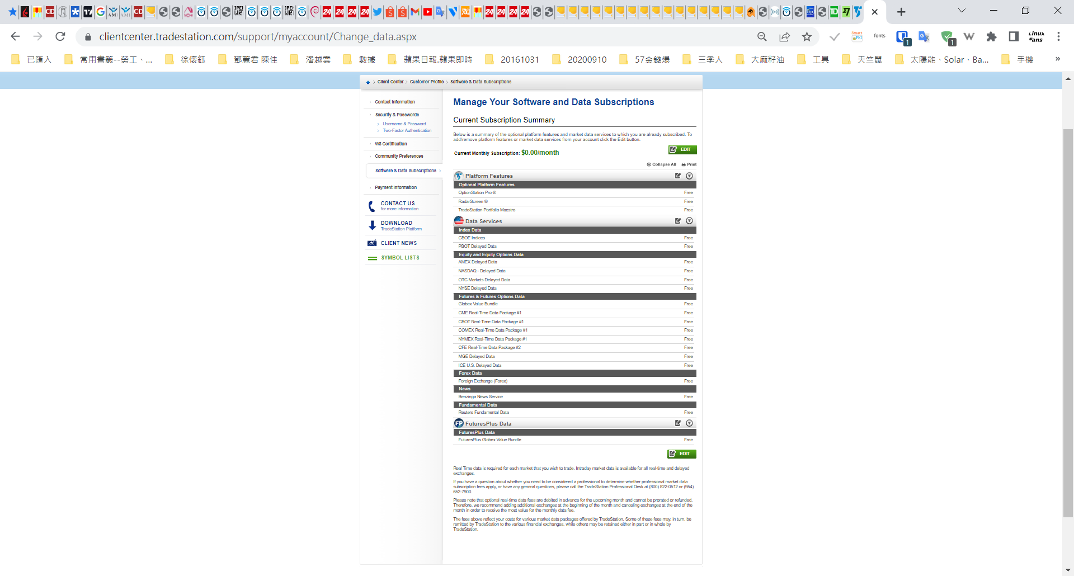Open the Symbol Lists link

coord(401,258)
